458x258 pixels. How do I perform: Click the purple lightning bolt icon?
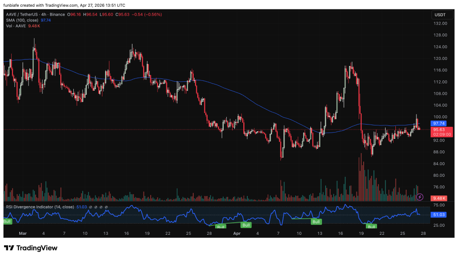click(420, 196)
